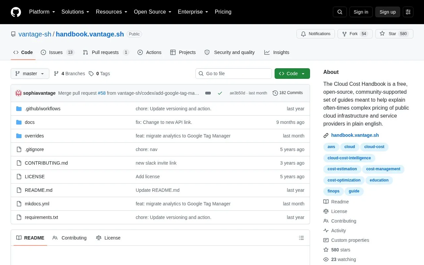Switch to the Actions tab
The height and width of the screenshot is (265, 424).
[x=149, y=52]
